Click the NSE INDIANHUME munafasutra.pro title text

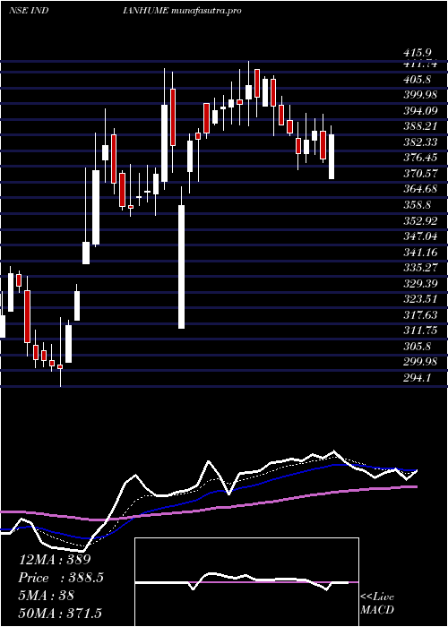point(125,11)
